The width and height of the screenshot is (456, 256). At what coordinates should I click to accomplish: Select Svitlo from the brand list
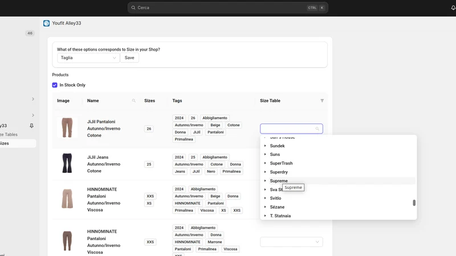coord(275,198)
